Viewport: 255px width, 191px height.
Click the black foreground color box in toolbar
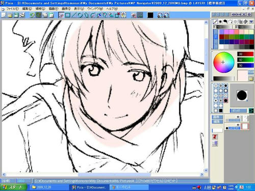[x=150, y=15]
